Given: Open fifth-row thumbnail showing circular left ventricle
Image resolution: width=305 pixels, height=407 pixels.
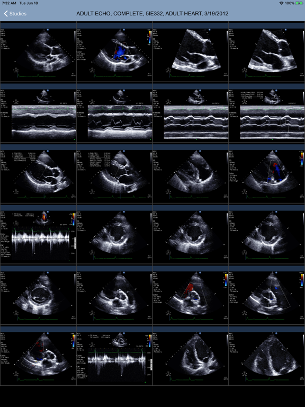Looking at the screenshot, I should pyautogui.click(x=38, y=295).
